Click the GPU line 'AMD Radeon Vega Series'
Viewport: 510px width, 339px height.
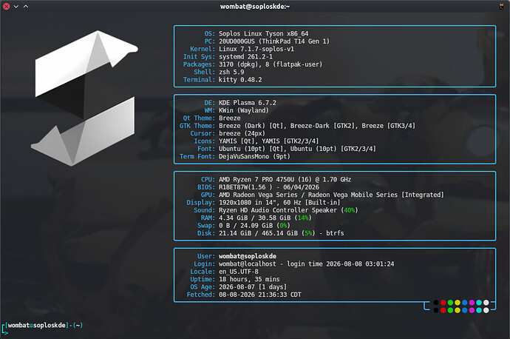click(331, 195)
